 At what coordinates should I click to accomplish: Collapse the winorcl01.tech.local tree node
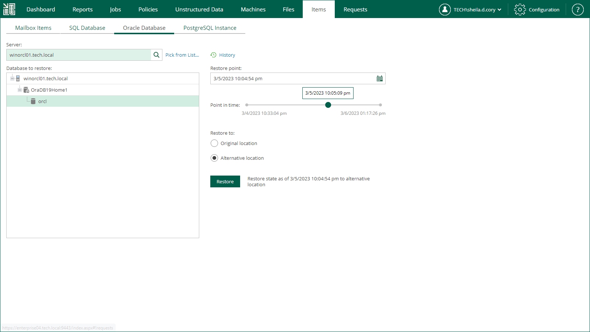pyautogui.click(x=12, y=78)
